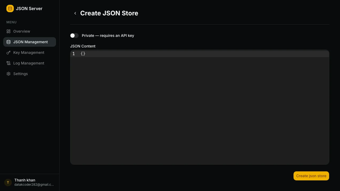Image resolution: width=340 pixels, height=191 pixels.
Task: Toggle the Private API key switch
Action: coord(74,36)
